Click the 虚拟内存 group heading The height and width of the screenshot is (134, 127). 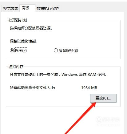(16, 67)
